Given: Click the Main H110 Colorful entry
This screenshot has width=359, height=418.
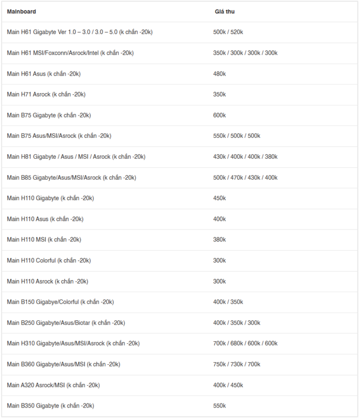Looking at the screenshot, I should (49, 260).
